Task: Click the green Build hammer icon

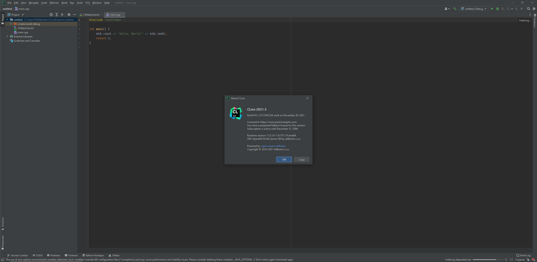Action: point(455,9)
